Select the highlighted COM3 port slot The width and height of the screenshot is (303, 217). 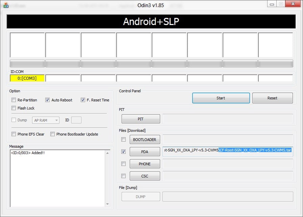point(27,78)
